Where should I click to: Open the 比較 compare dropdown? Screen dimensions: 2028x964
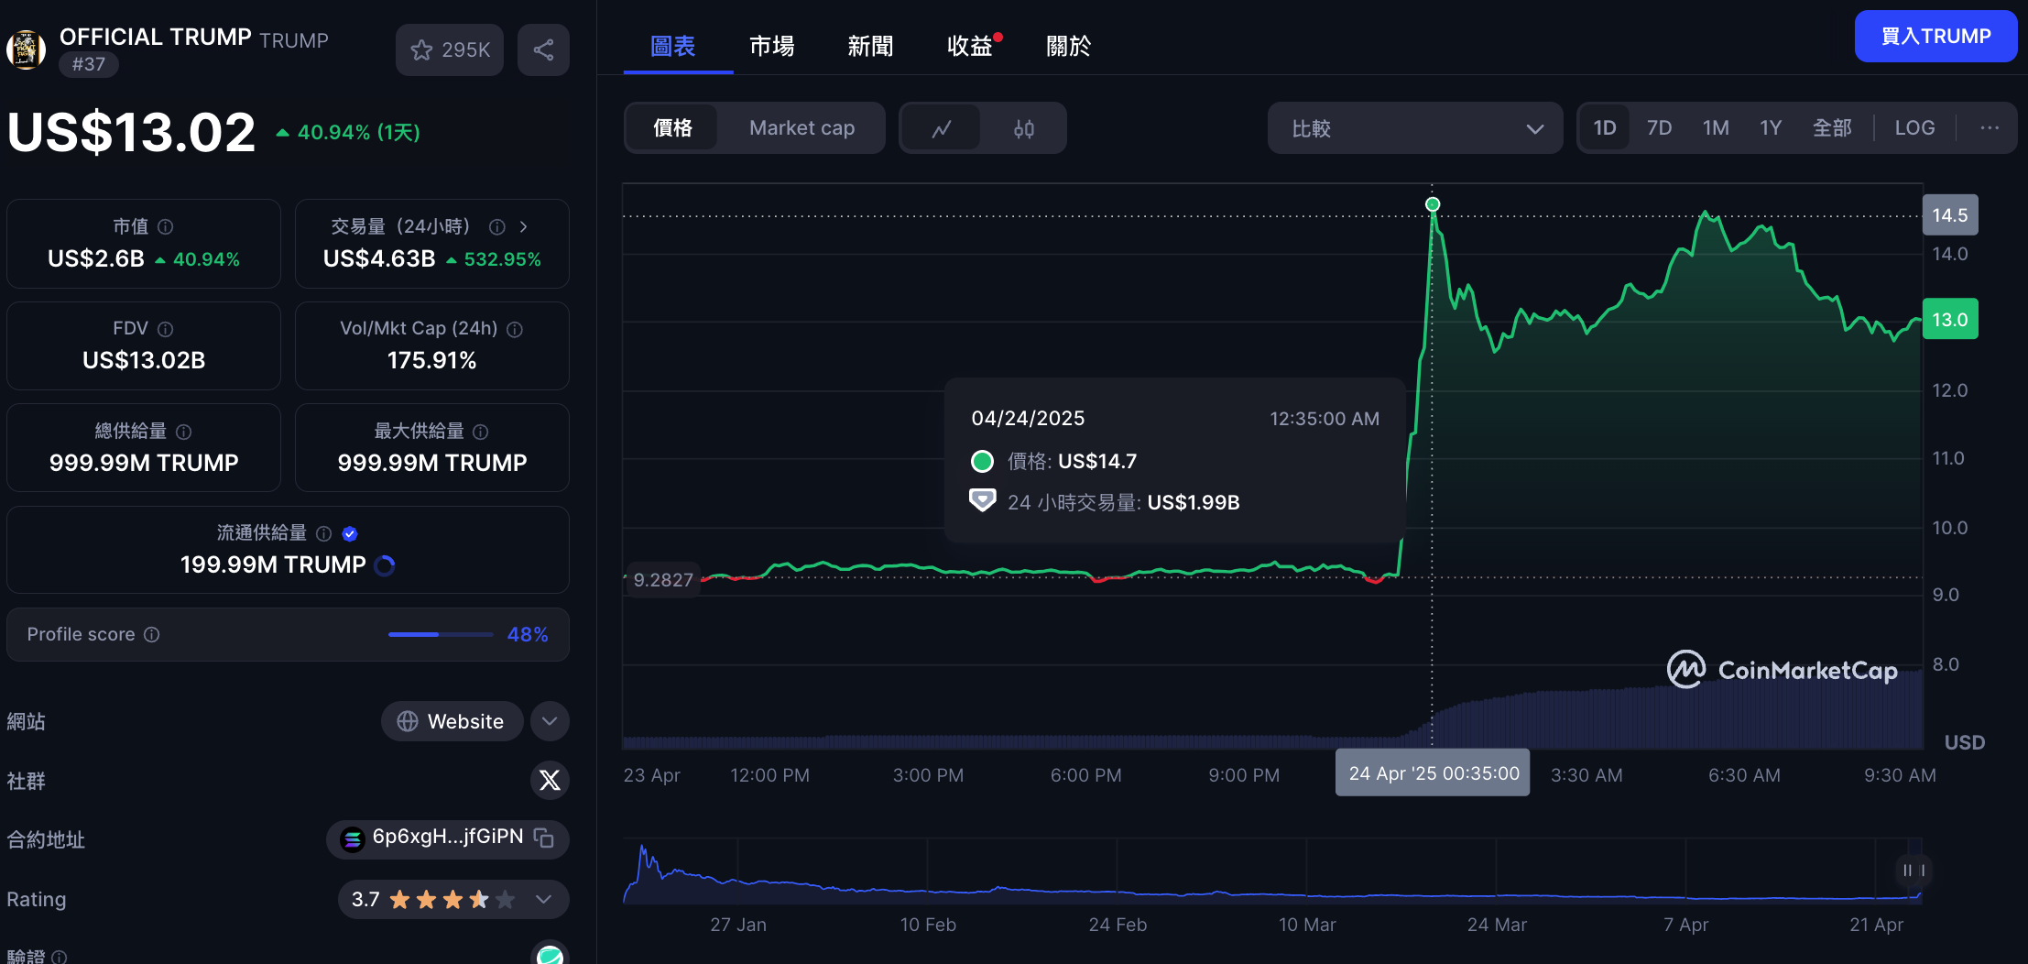click(x=1414, y=128)
